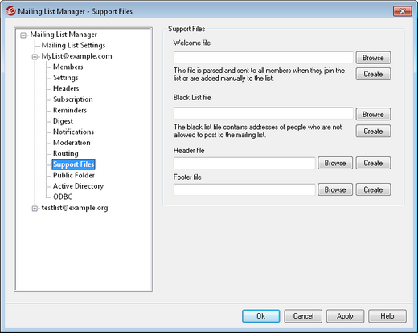Focus the Header file text box
Screen dimensions: 418x333
tap(244, 163)
